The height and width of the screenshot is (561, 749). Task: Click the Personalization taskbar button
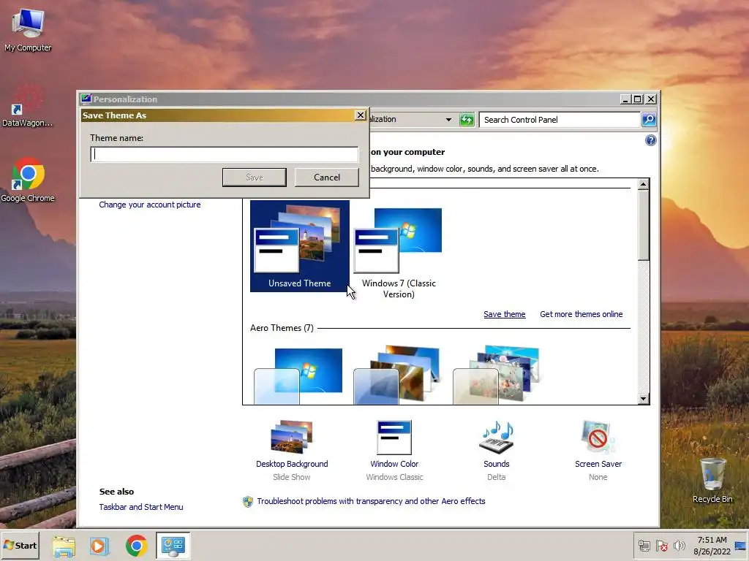(173, 546)
